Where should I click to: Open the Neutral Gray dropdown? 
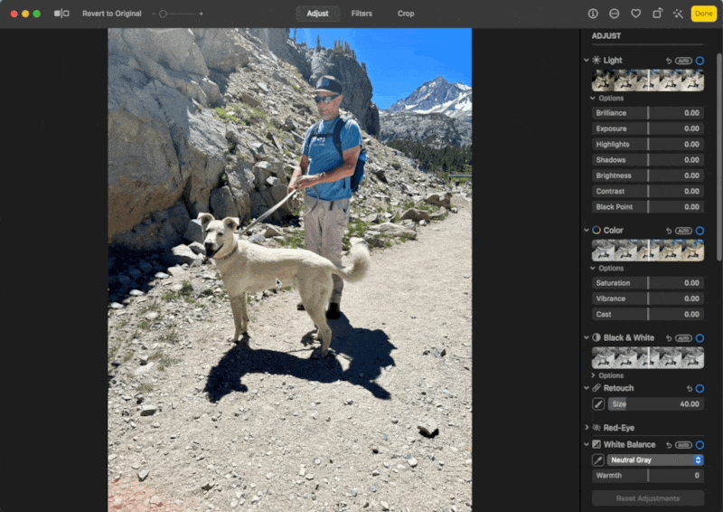click(x=655, y=460)
